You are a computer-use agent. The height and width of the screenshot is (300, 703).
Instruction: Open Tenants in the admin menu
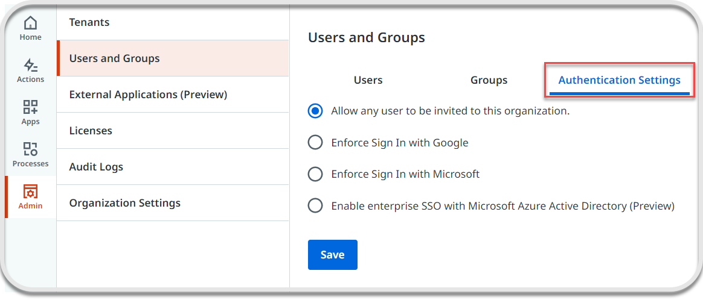click(89, 22)
